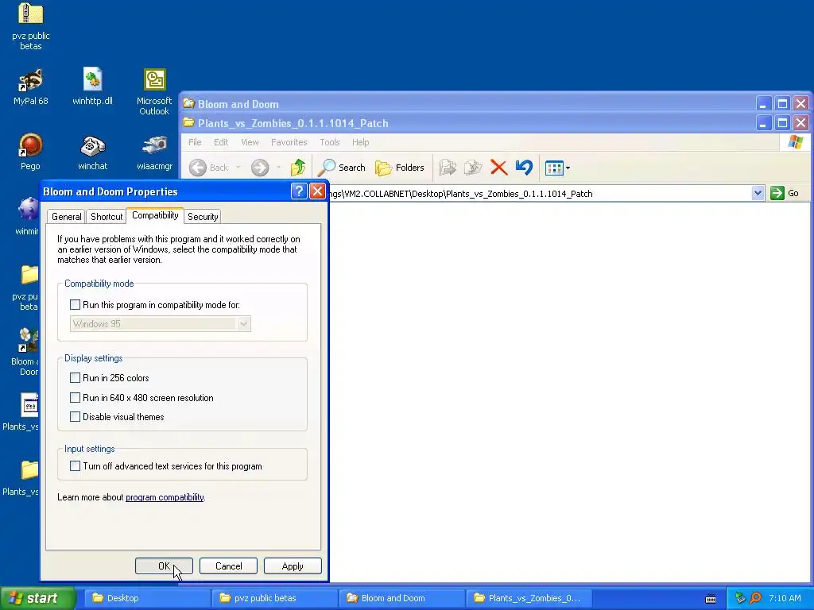Check Run in 640 x 480 screen resolution
814x610 pixels.
(x=76, y=397)
